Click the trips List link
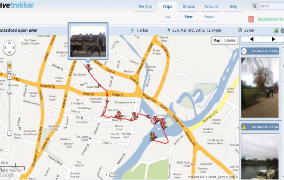The height and width of the screenshot is (180, 284). [167, 17]
